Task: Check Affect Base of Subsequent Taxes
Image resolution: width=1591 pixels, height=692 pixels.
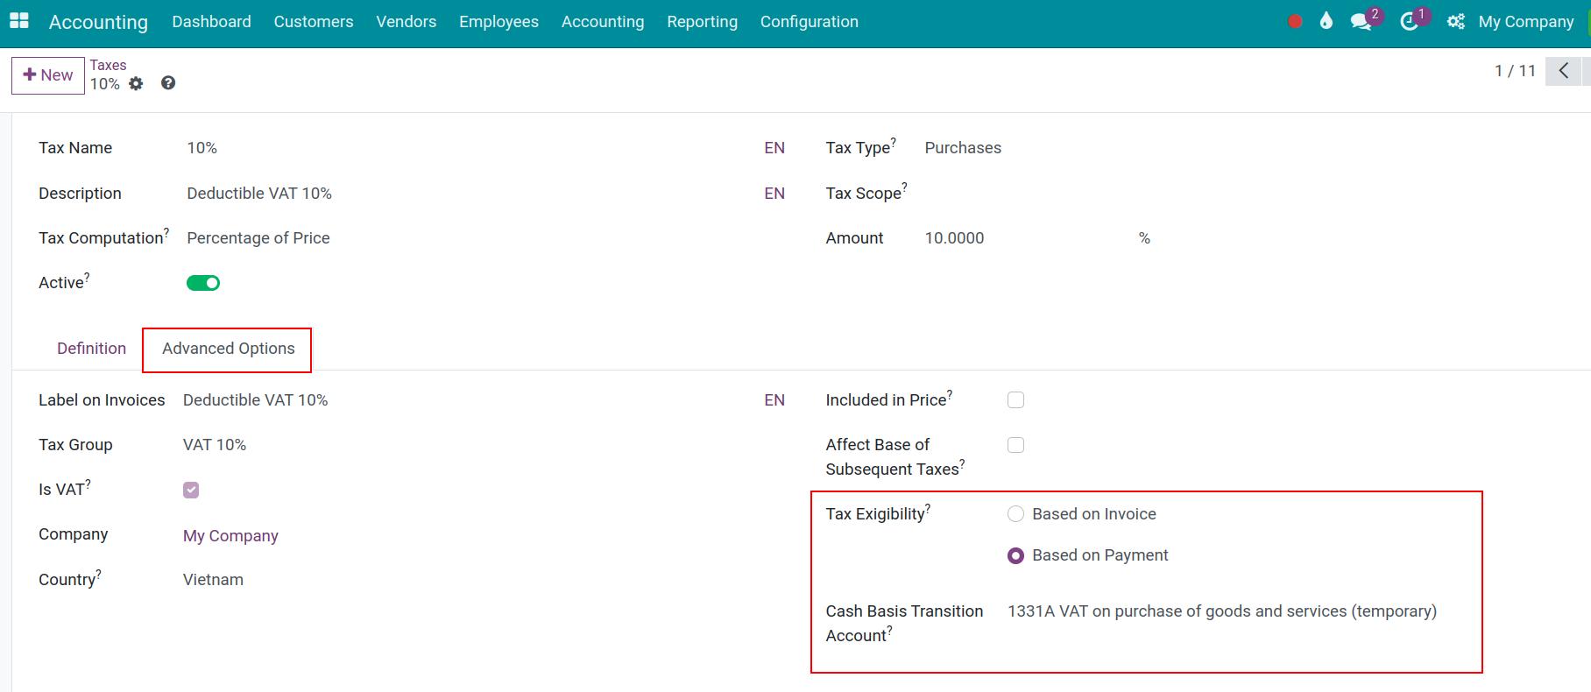Action: [1015, 445]
